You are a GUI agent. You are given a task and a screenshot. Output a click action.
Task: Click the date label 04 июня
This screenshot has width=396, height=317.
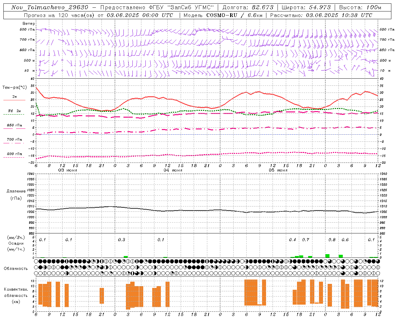173,170
